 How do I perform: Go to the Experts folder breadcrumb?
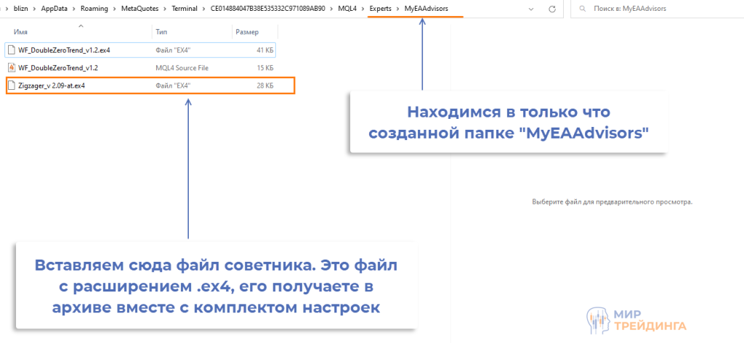(381, 9)
